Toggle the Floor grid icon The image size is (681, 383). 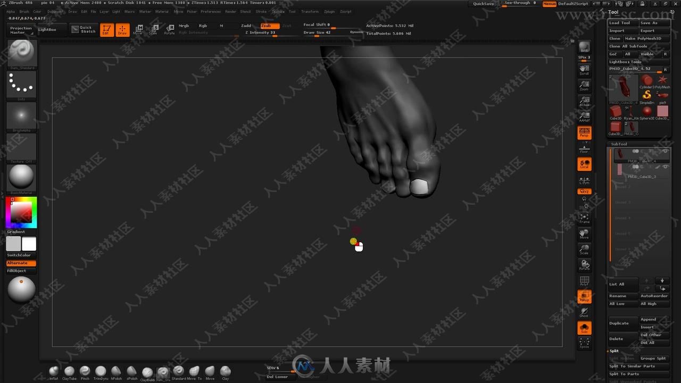coord(584,148)
